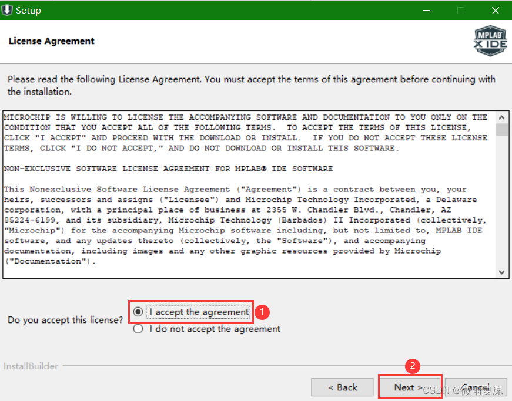This screenshot has width=512, height=401.
Task: Go back with the Back button
Action: coord(342,387)
